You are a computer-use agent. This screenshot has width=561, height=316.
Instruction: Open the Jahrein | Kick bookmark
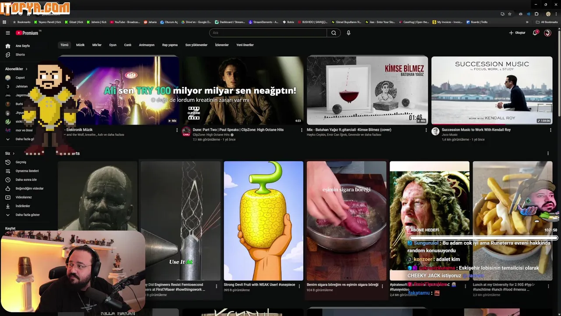click(x=96, y=22)
